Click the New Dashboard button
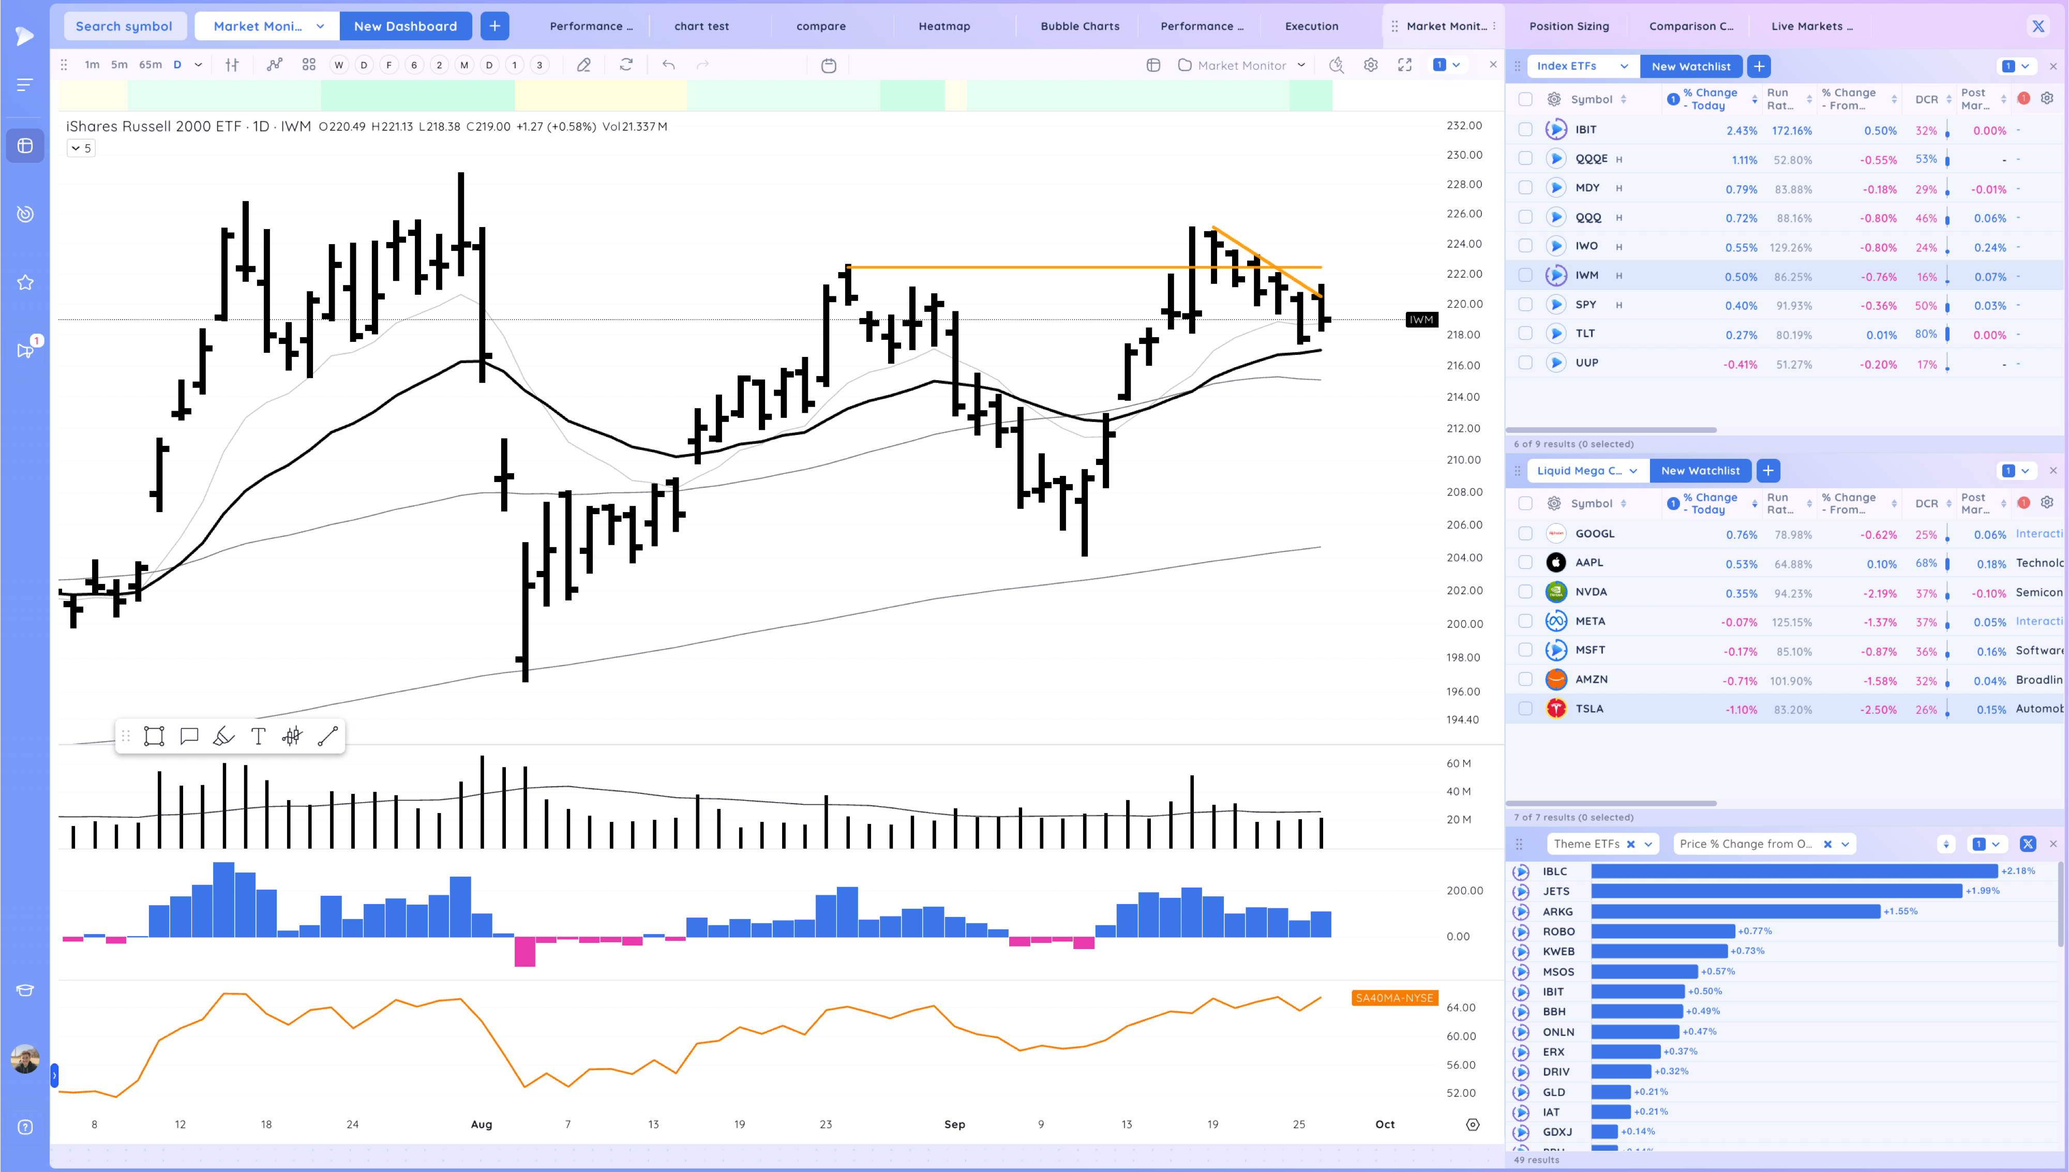This screenshot has height=1172, width=2069. pos(405,26)
